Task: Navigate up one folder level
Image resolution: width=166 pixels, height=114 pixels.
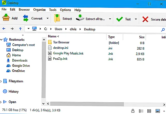Action: click(20, 29)
